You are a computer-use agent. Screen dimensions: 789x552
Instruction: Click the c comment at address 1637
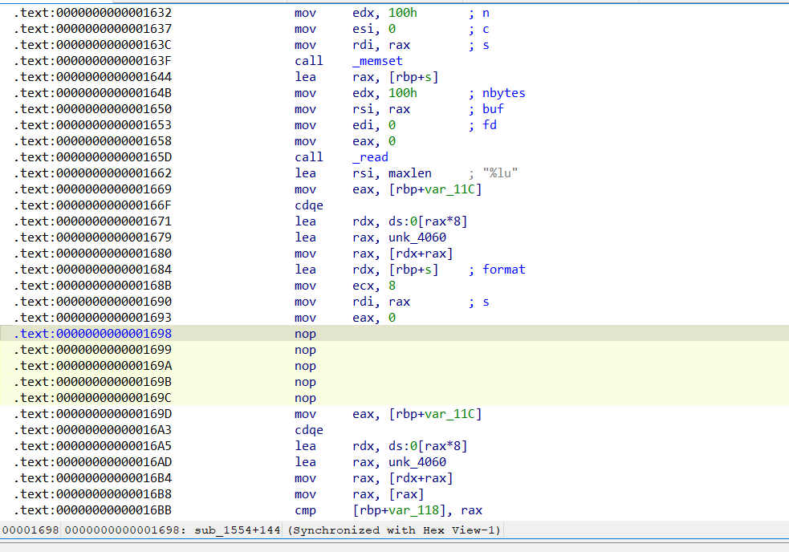pos(486,29)
